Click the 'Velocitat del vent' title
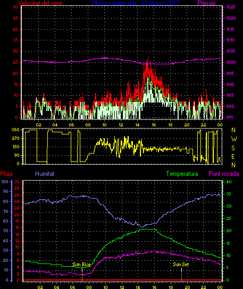Screen dimensions: 243x289 [x=40, y=3]
